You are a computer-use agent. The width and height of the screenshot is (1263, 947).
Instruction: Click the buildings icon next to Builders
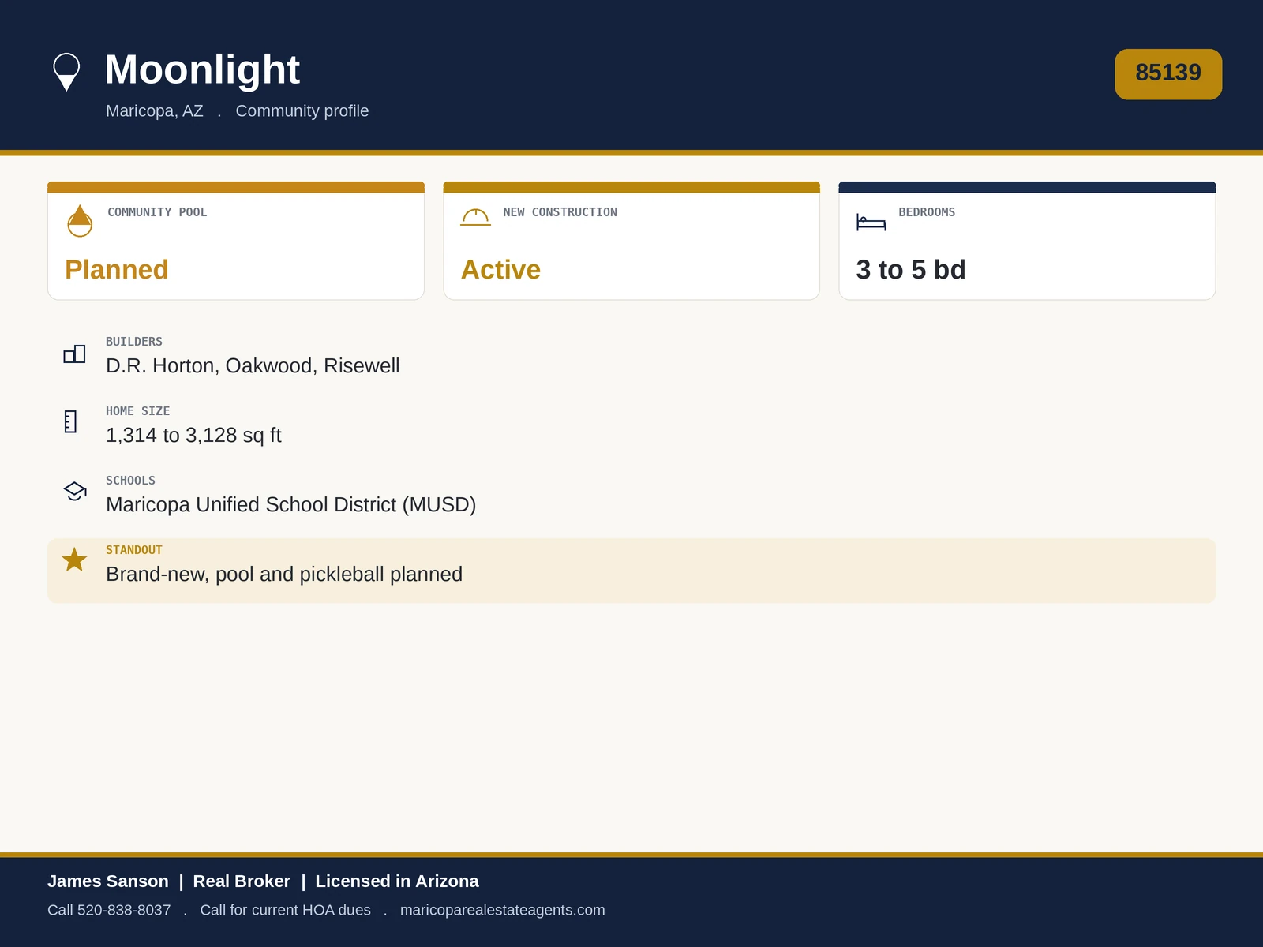(74, 354)
